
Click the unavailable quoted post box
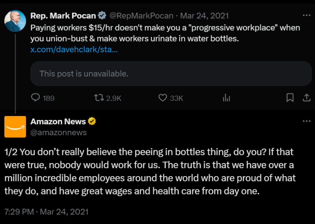pyautogui.click(x=171, y=74)
